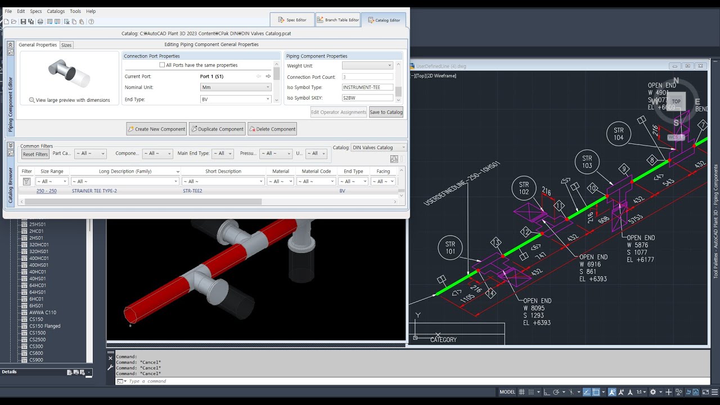Open Help via the question mark icon
Screen dimensions: 720x405
pyautogui.click(x=91, y=22)
